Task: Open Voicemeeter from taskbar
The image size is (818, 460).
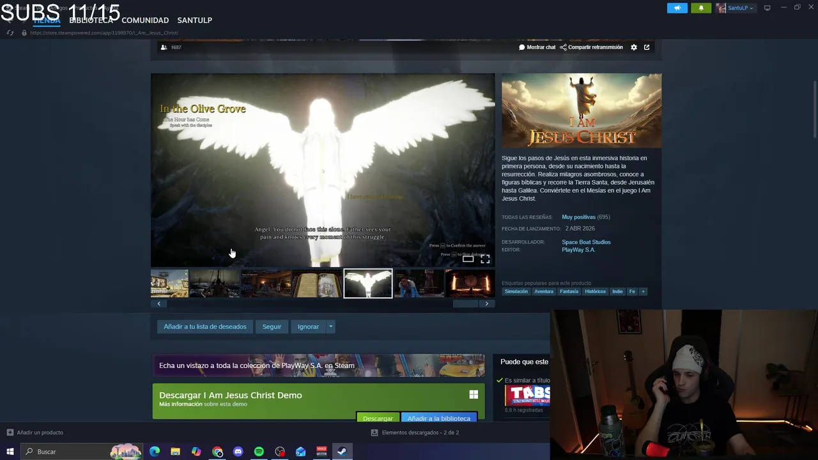Action: coord(321,452)
